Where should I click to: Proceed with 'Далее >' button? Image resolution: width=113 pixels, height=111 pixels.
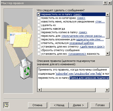pyautogui.click(x=78, y=105)
